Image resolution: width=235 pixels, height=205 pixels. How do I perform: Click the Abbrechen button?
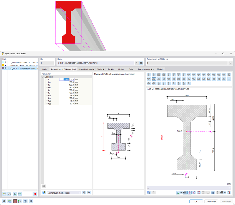(211, 201)
